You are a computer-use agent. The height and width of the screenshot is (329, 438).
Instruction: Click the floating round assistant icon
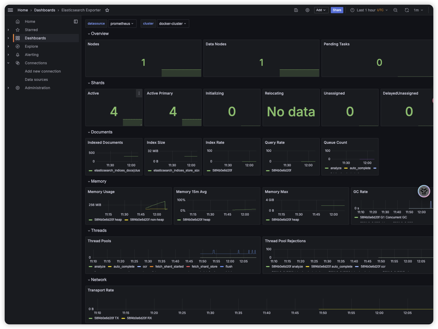pyautogui.click(x=424, y=191)
